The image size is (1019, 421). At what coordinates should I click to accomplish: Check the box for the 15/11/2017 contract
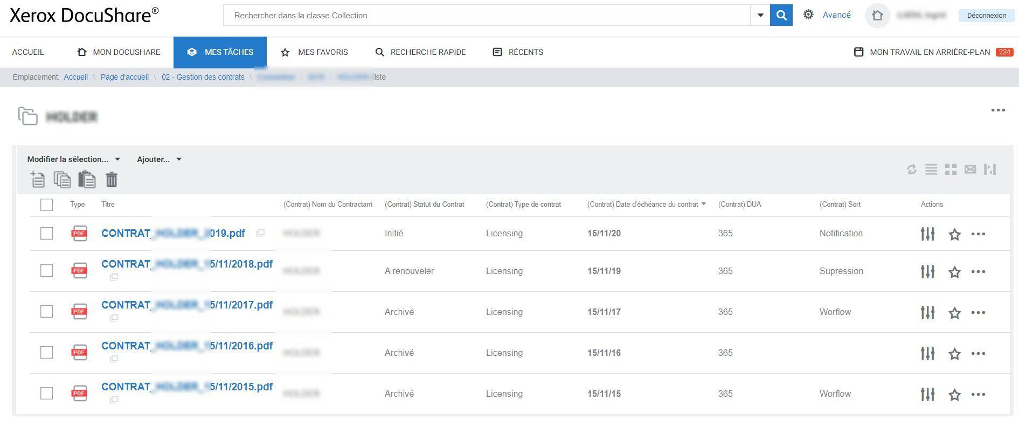47,311
